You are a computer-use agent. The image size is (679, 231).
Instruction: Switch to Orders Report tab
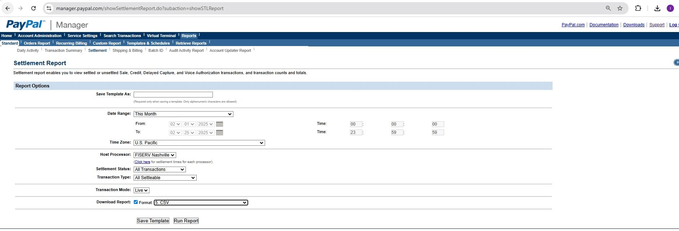coord(37,43)
